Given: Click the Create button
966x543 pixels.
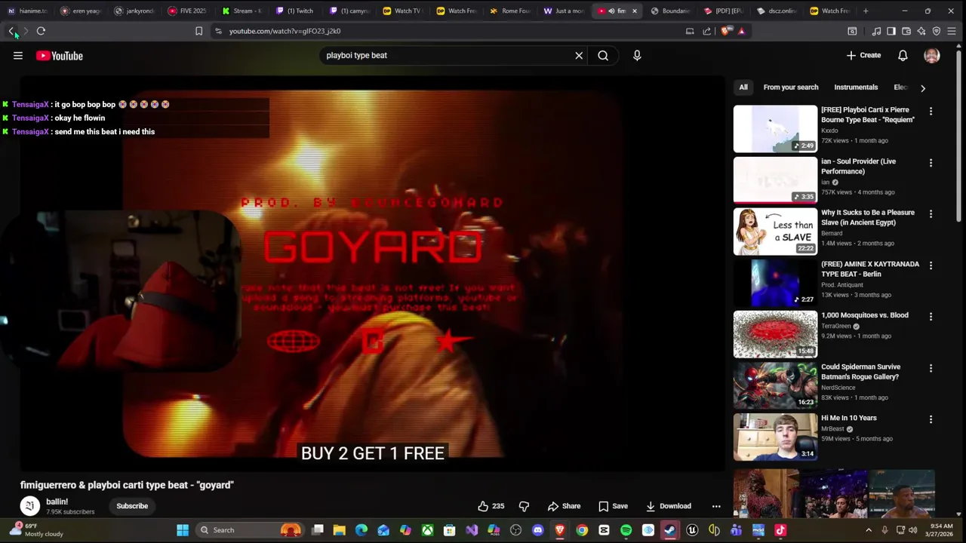Looking at the screenshot, I should tap(863, 55).
